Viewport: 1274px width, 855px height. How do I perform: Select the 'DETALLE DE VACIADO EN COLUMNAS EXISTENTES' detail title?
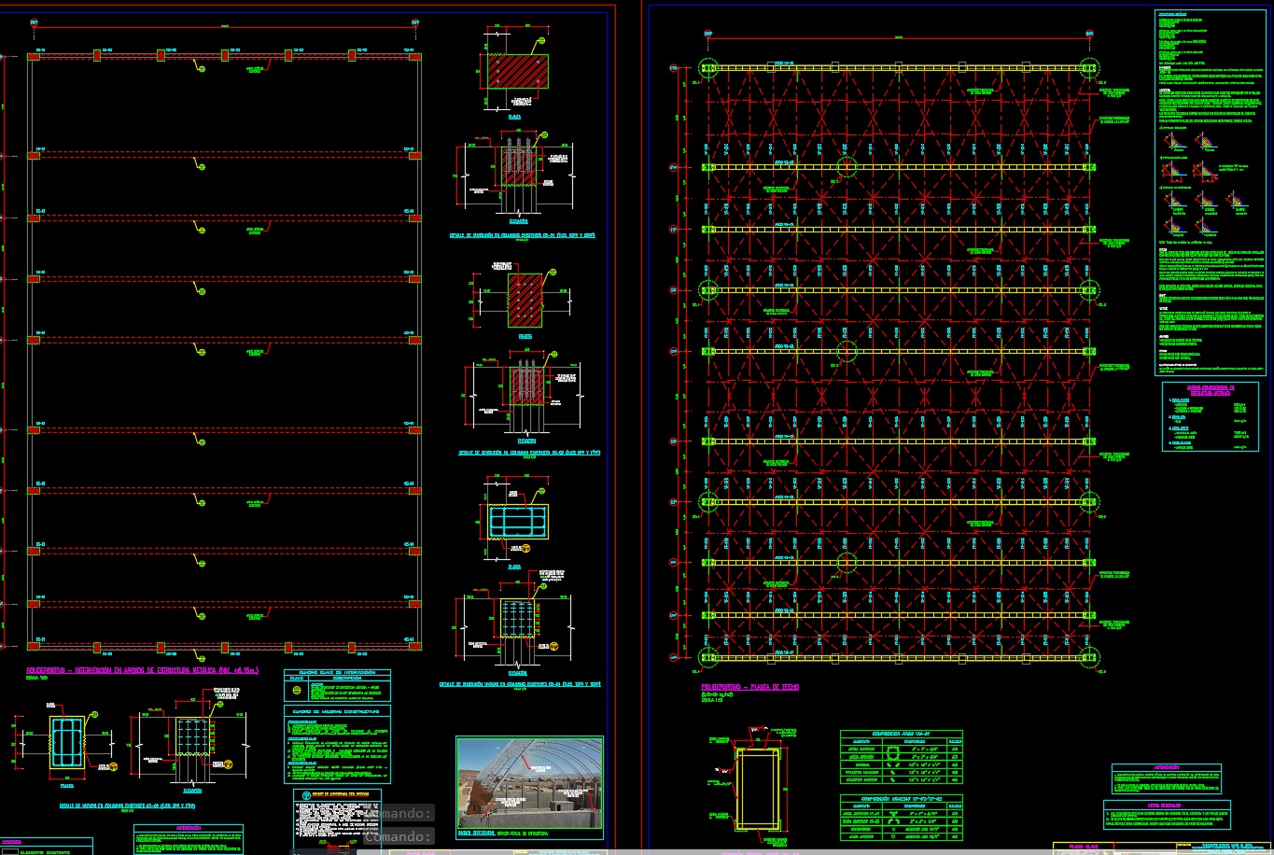pyautogui.click(x=127, y=804)
